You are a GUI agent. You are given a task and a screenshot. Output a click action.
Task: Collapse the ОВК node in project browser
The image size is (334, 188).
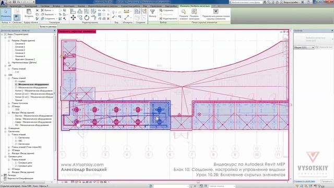(x=6, y=75)
